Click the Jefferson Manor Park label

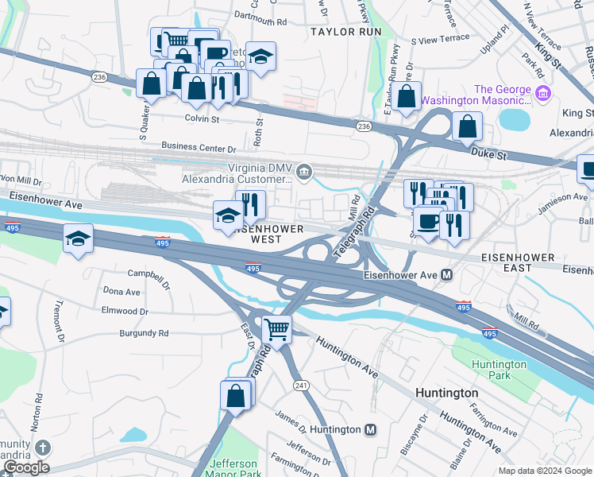pos(233,468)
